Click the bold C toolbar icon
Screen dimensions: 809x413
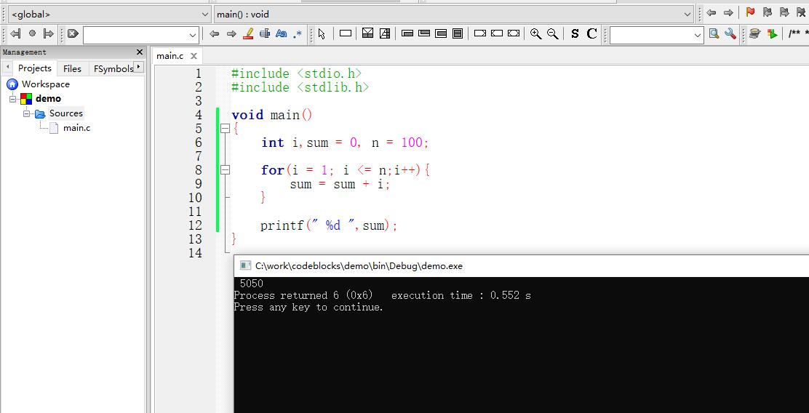[x=591, y=34]
